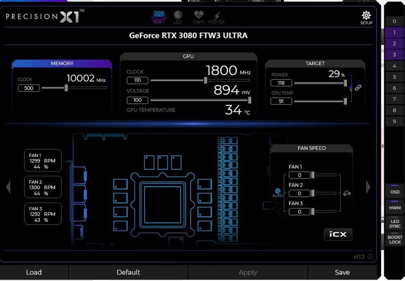This screenshot has width=405, height=281.
Task: Select profile slot 4
Action: (x=394, y=66)
